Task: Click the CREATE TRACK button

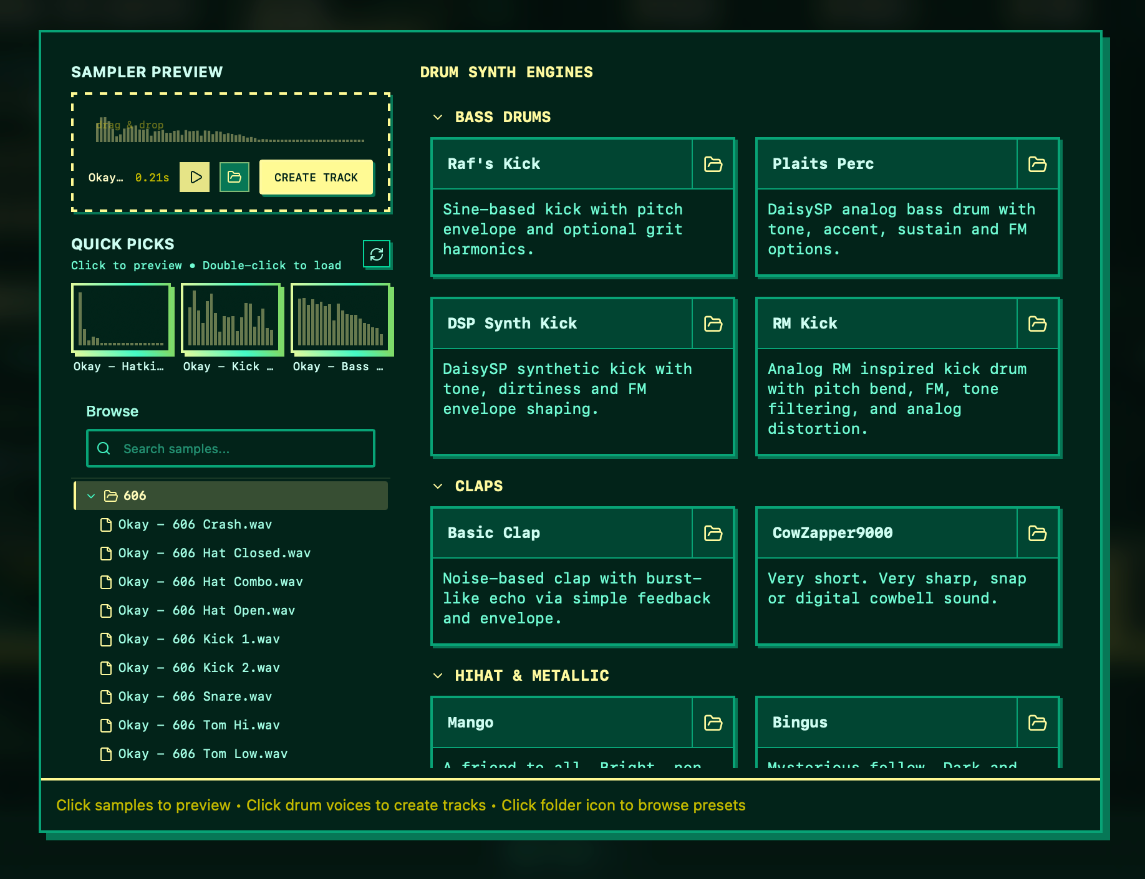Action: [316, 177]
